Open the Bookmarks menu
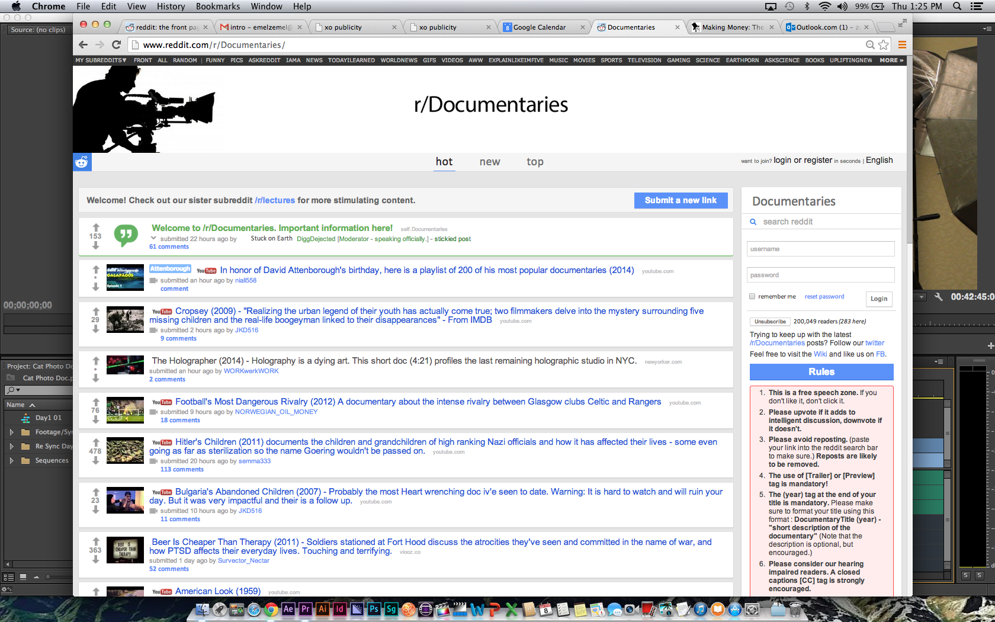 218,6
